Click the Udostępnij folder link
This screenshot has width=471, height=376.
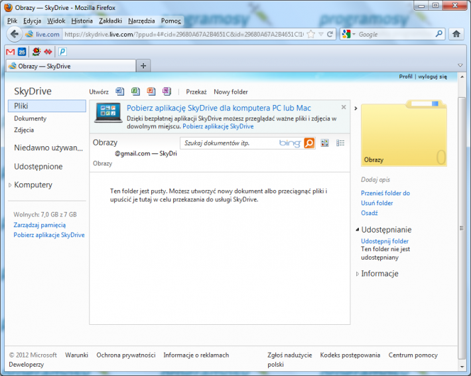(385, 241)
